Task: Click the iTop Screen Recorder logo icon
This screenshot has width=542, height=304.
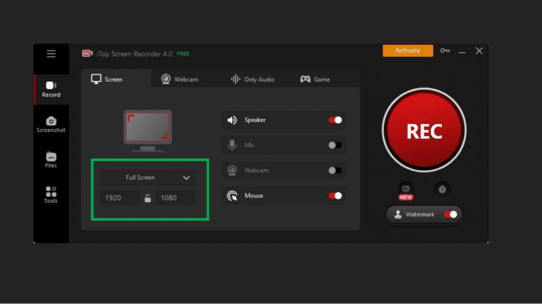Action: (x=87, y=53)
